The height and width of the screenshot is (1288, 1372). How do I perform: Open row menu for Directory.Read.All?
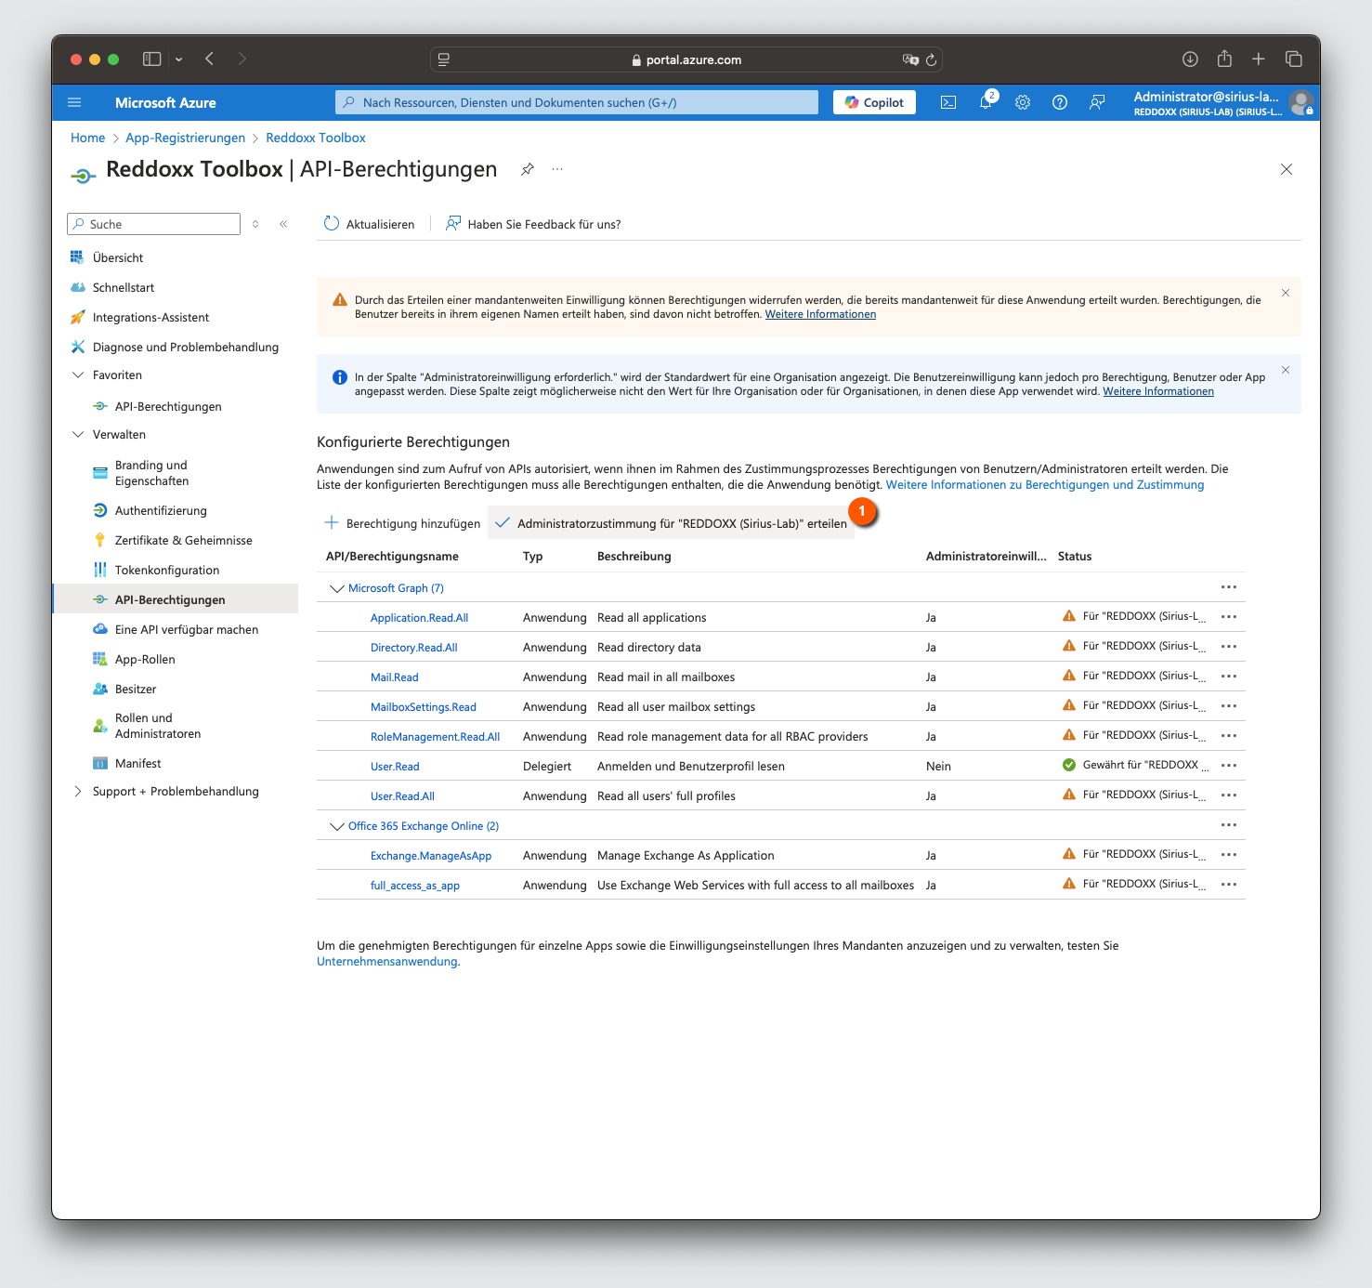tap(1229, 647)
